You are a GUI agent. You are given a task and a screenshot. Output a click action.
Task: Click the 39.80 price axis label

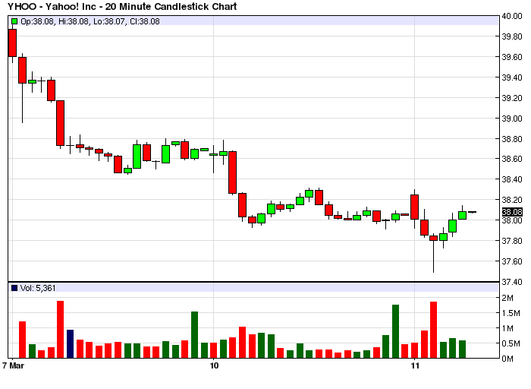(x=512, y=36)
